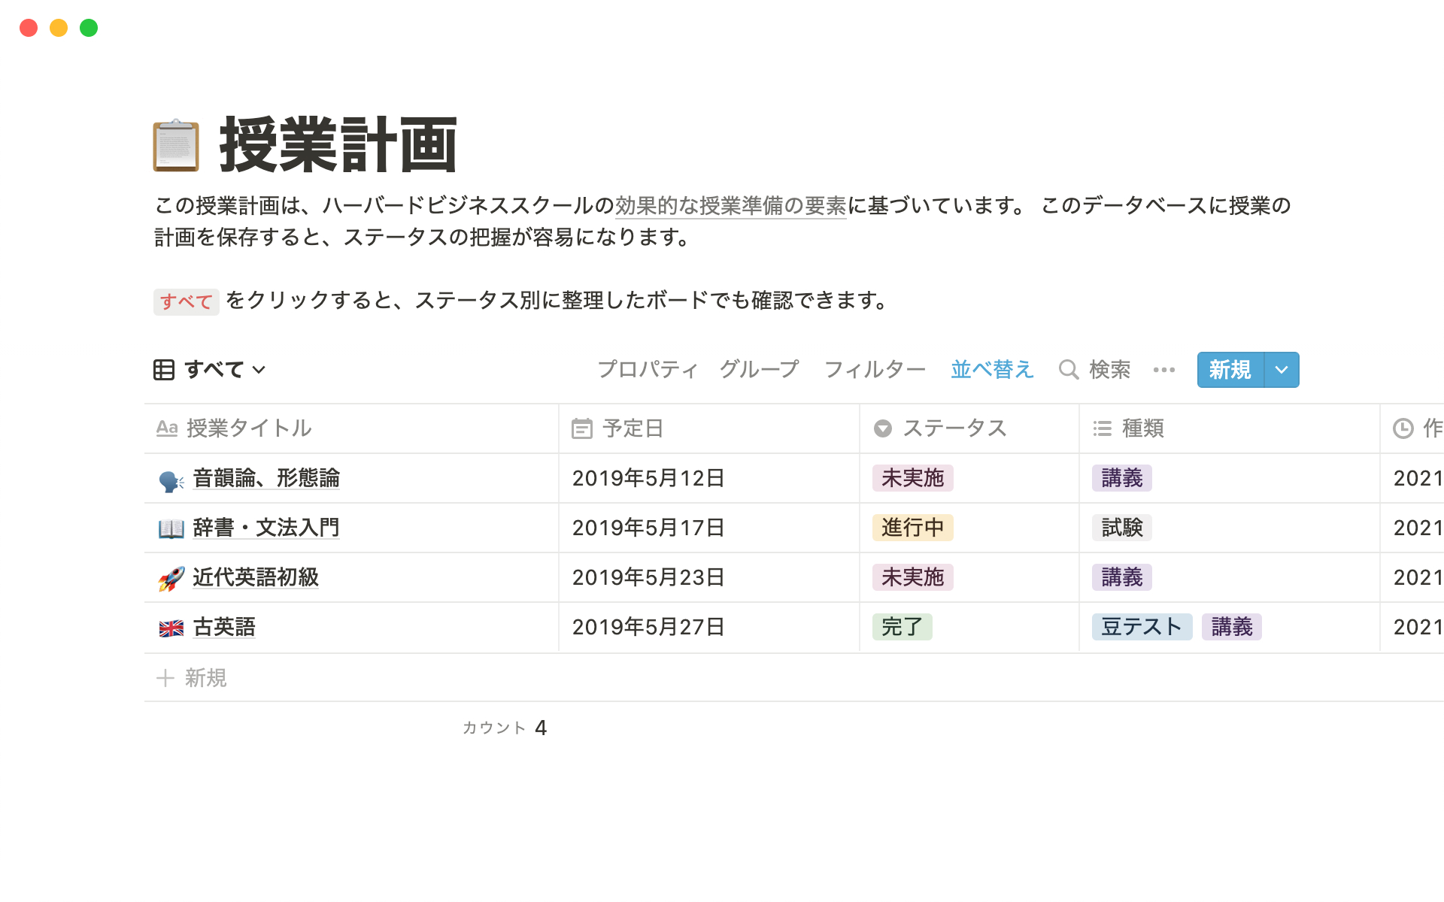Open the フィルター menu

pos(875,370)
